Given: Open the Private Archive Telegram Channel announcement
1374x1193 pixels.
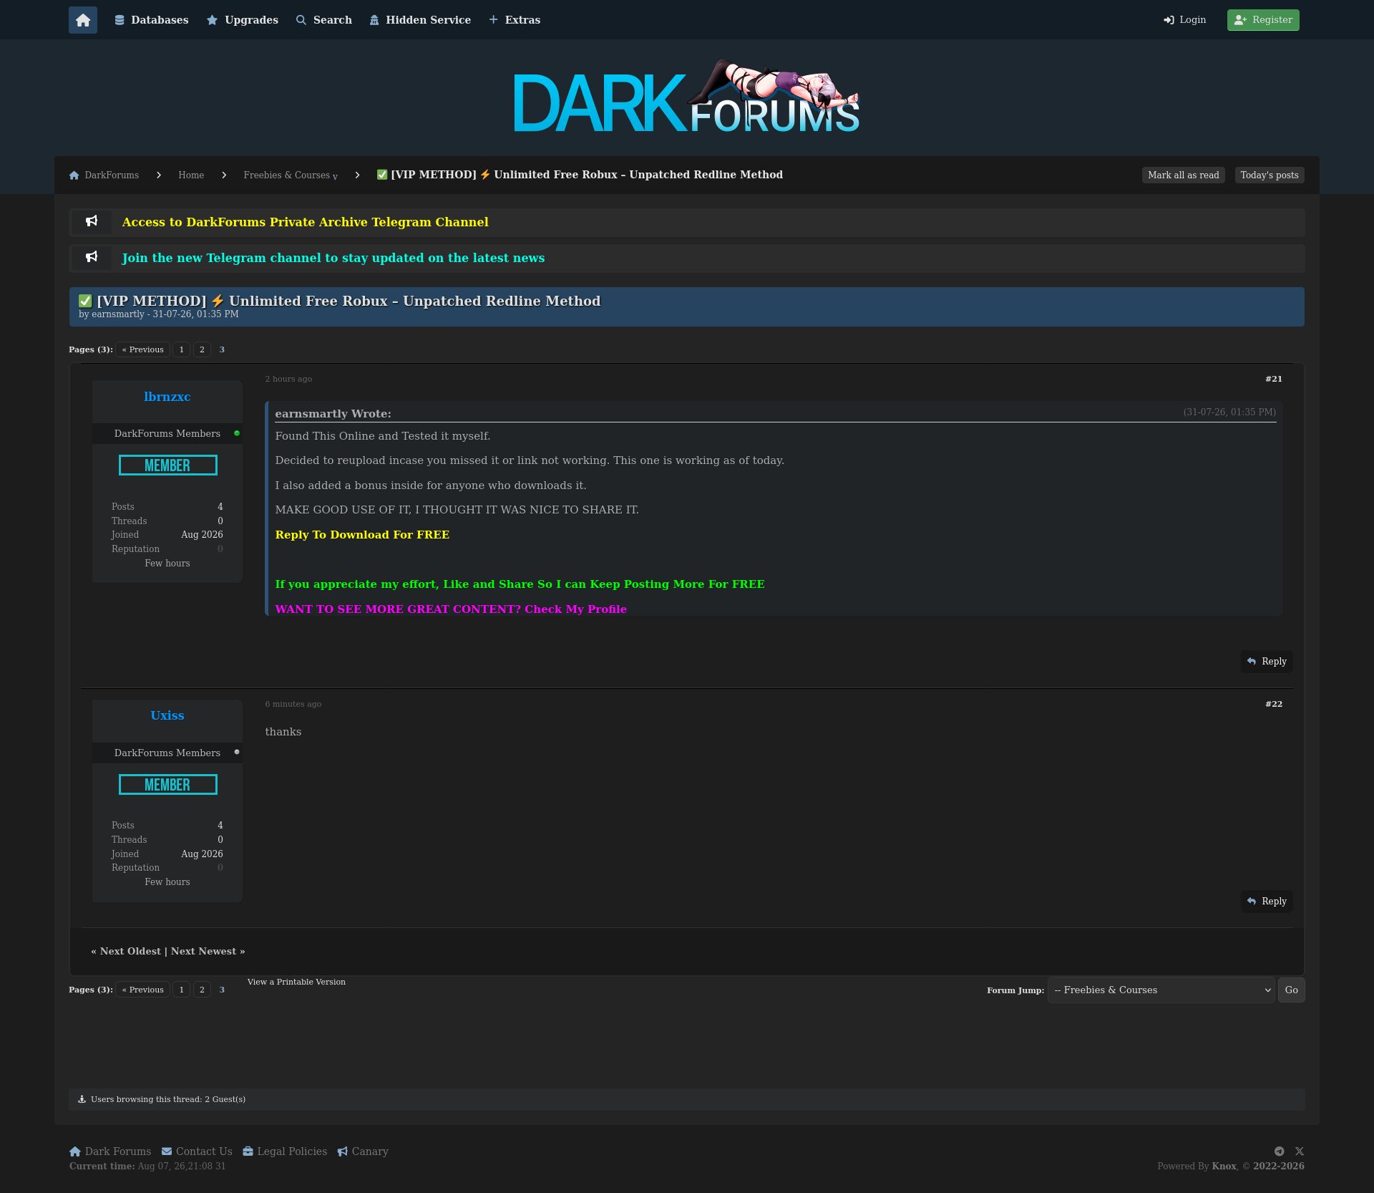Looking at the screenshot, I should pyautogui.click(x=306, y=222).
